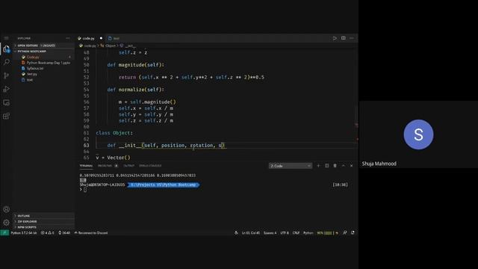Click Reconnect to Discord in status bar
This screenshot has height=269, width=478.
(91, 232)
